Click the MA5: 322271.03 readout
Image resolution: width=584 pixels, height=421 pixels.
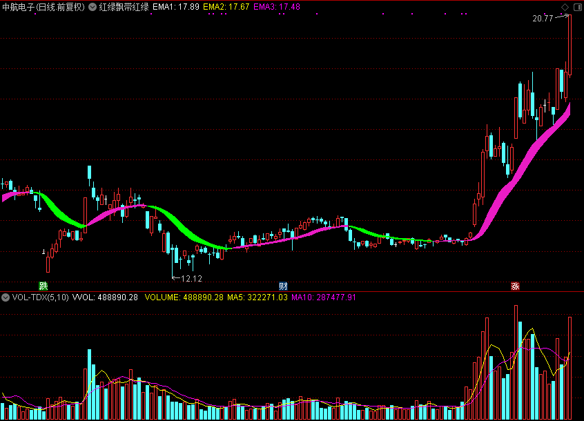click(x=257, y=297)
